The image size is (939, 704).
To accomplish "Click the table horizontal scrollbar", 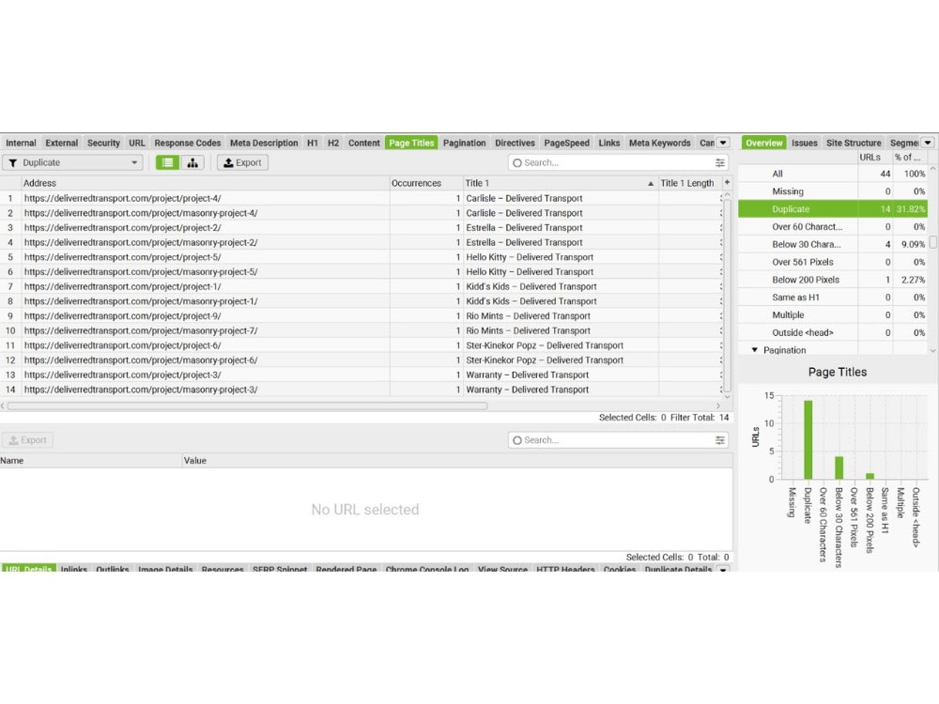I will click(247, 406).
